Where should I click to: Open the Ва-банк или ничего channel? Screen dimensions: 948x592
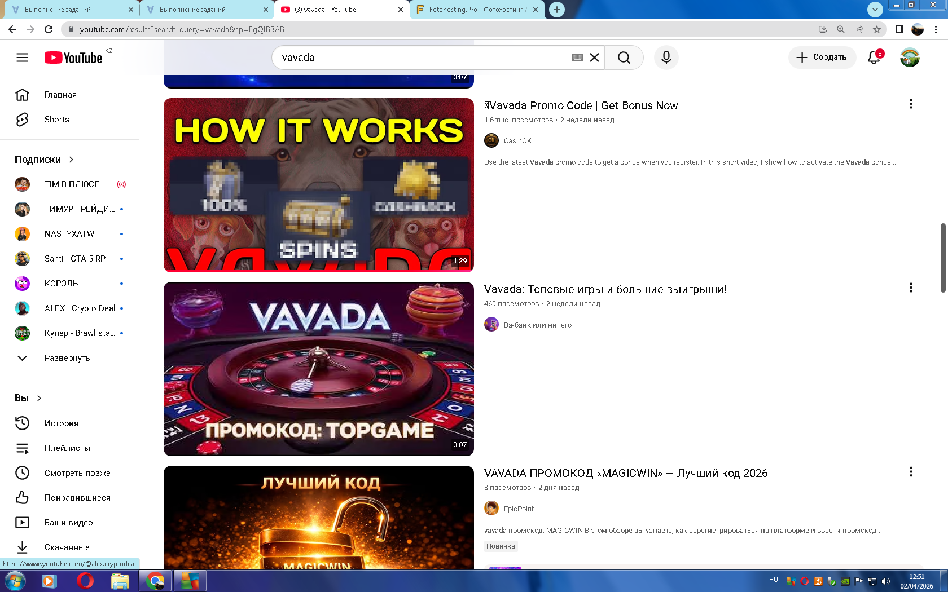coord(538,325)
